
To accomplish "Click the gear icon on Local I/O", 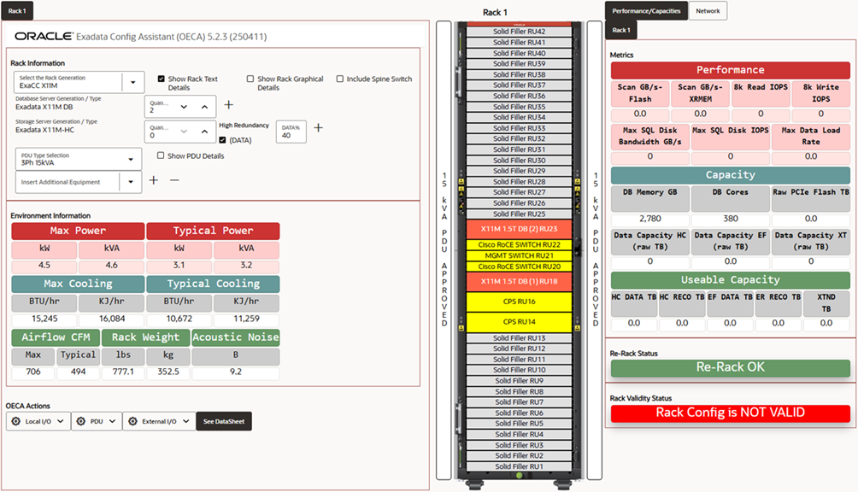I will 16,421.
